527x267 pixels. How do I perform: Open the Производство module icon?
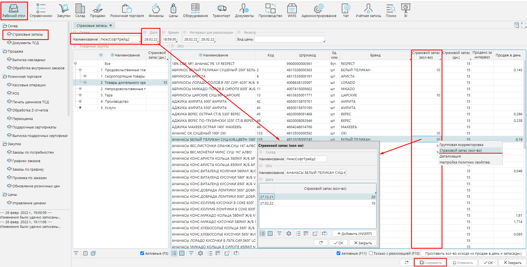(270, 11)
